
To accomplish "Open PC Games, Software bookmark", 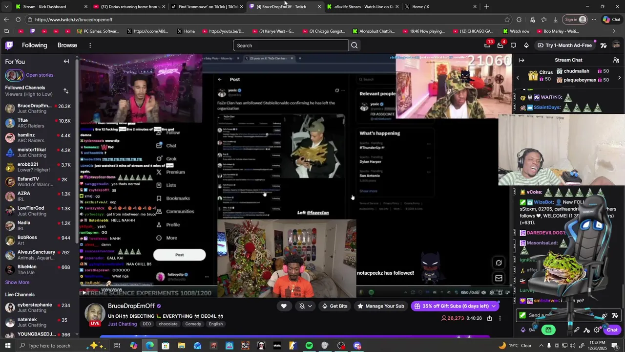I will point(98,31).
